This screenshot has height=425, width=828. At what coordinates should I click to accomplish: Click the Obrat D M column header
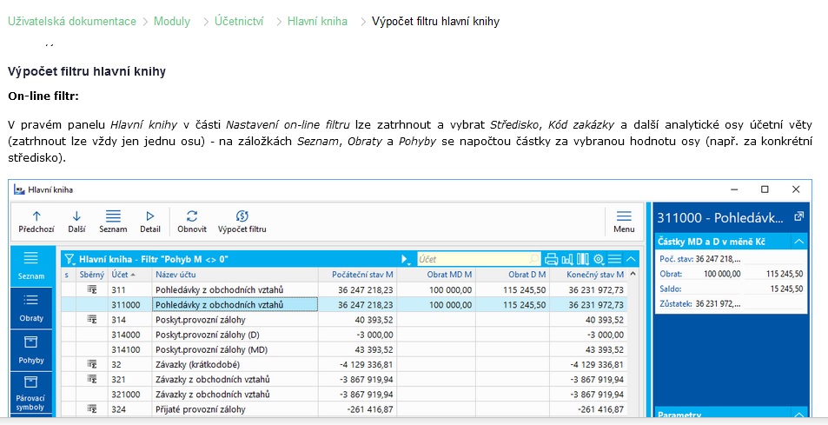[x=513, y=275]
